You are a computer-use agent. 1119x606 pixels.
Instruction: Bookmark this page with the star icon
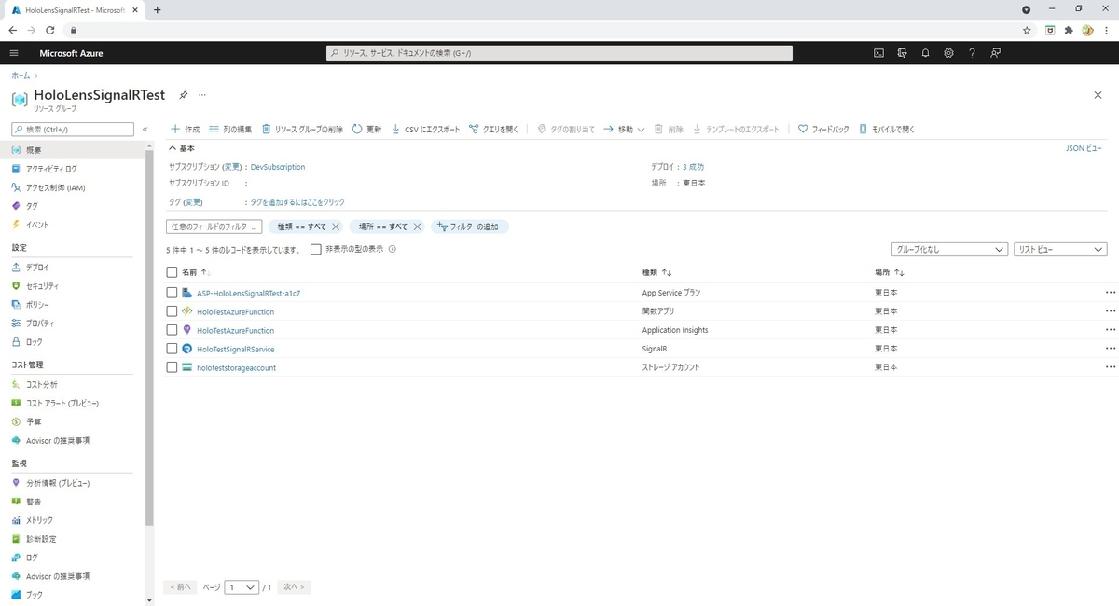point(1027,30)
